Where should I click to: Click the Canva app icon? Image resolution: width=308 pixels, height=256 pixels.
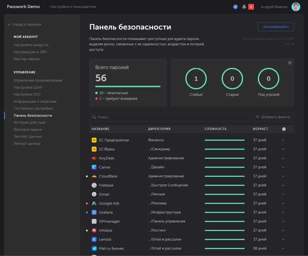pos(94,167)
